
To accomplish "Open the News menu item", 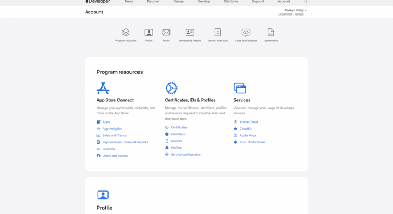I will (x=129, y=1).
